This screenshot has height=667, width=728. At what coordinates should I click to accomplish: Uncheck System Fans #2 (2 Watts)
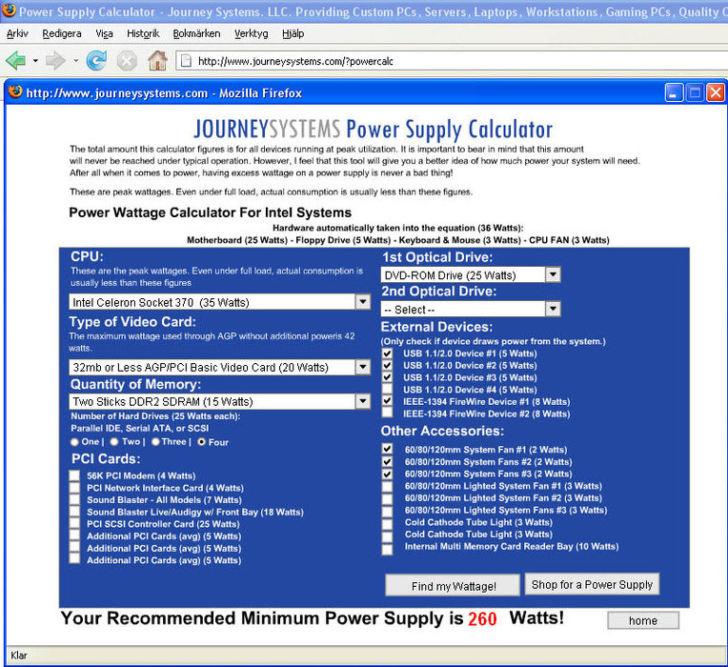click(387, 462)
